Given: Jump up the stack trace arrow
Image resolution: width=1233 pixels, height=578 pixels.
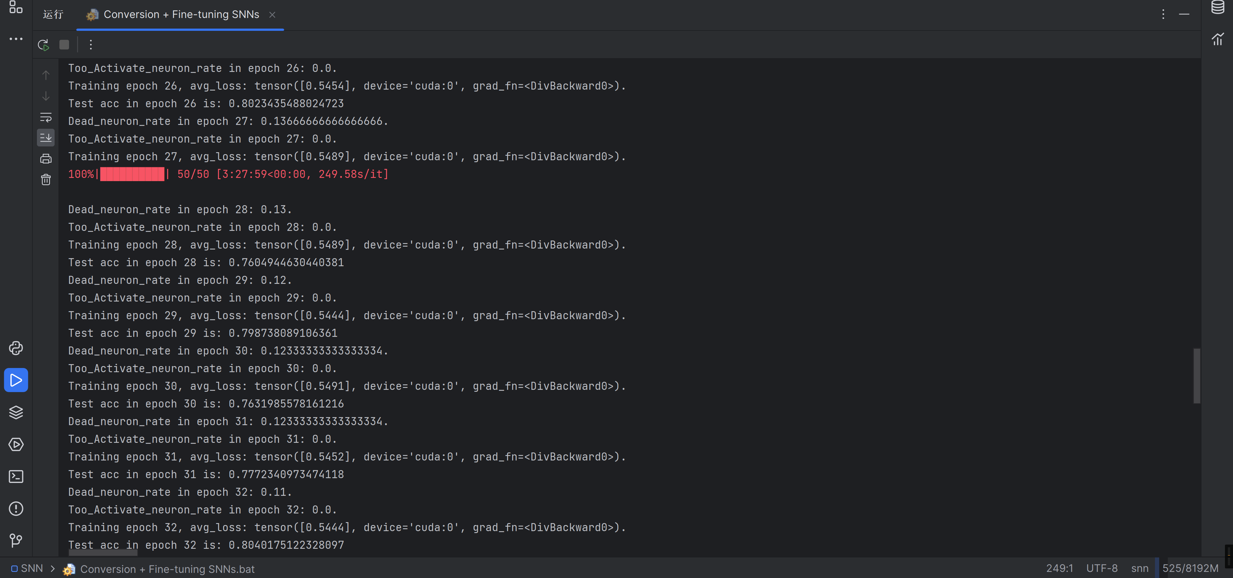Looking at the screenshot, I should [x=46, y=74].
